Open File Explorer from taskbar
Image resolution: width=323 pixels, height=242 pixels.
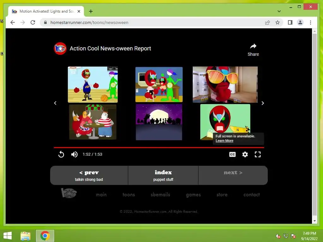(26, 236)
